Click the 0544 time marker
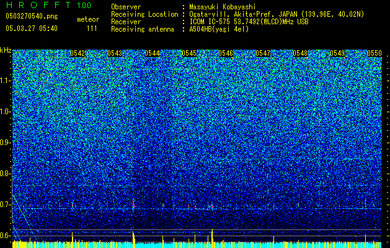 [x=152, y=53]
